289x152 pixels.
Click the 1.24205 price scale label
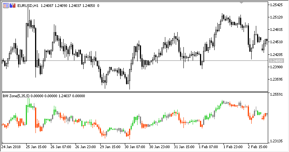(276, 55)
